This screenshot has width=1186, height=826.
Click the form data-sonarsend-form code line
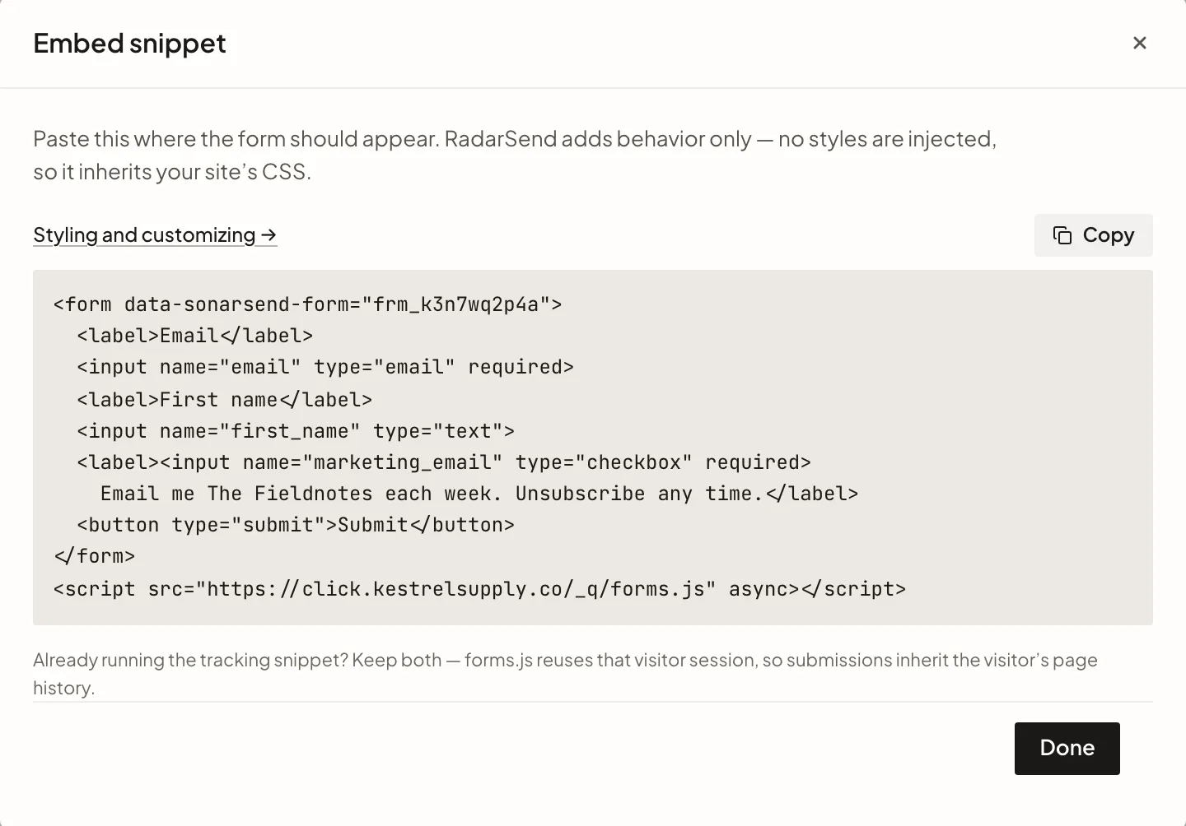coord(307,304)
